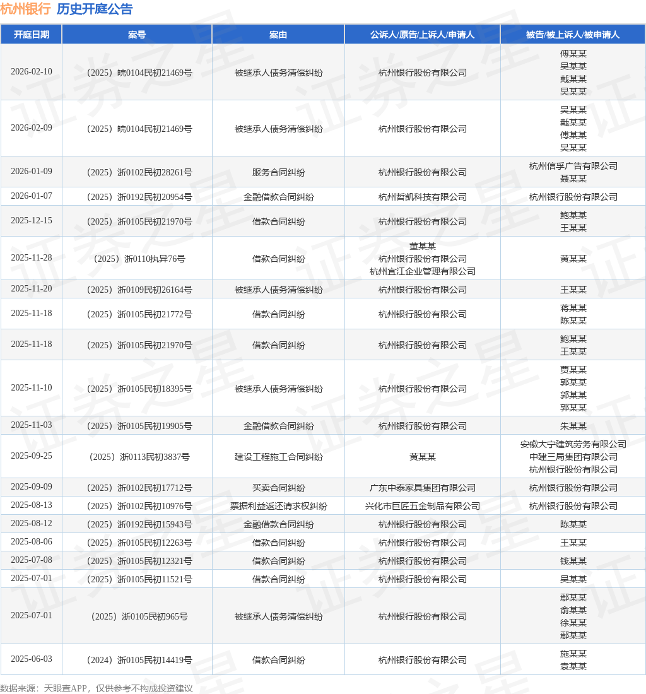Click case number 浙0105民初12321号
646x694 pixels.
coord(139,562)
